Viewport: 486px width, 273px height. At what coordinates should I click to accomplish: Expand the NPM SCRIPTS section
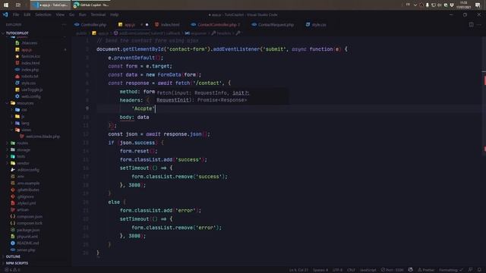tap(17, 263)
